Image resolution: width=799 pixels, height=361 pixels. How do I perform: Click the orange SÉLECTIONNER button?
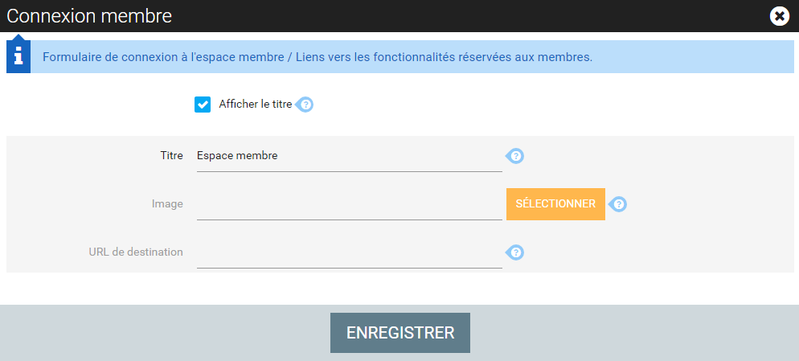click(x=555, y=204)
